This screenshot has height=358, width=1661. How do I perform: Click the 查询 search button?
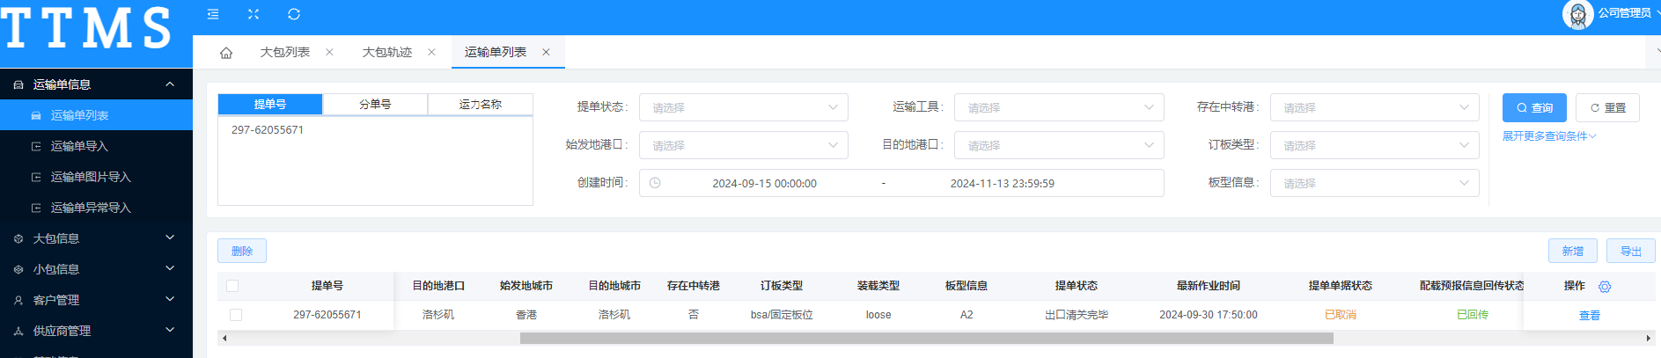coord(1533,107)
